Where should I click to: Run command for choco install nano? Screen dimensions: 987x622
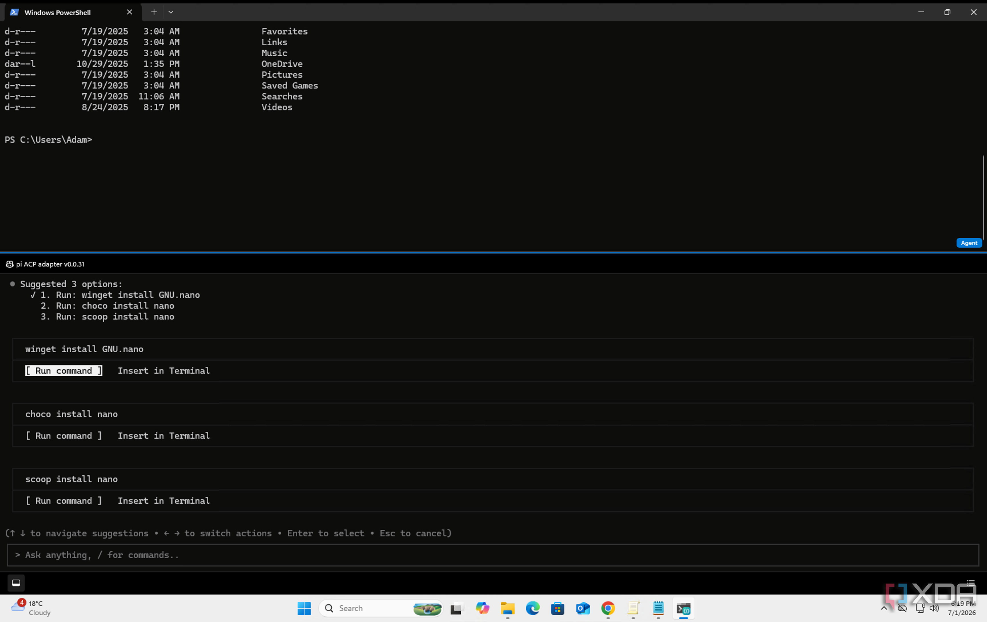click(63, 436)
